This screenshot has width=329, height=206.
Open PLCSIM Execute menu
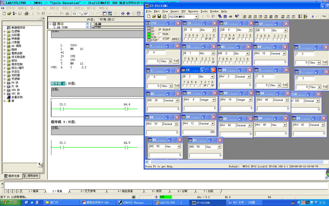pyautogui.click(x=193, y=11)
